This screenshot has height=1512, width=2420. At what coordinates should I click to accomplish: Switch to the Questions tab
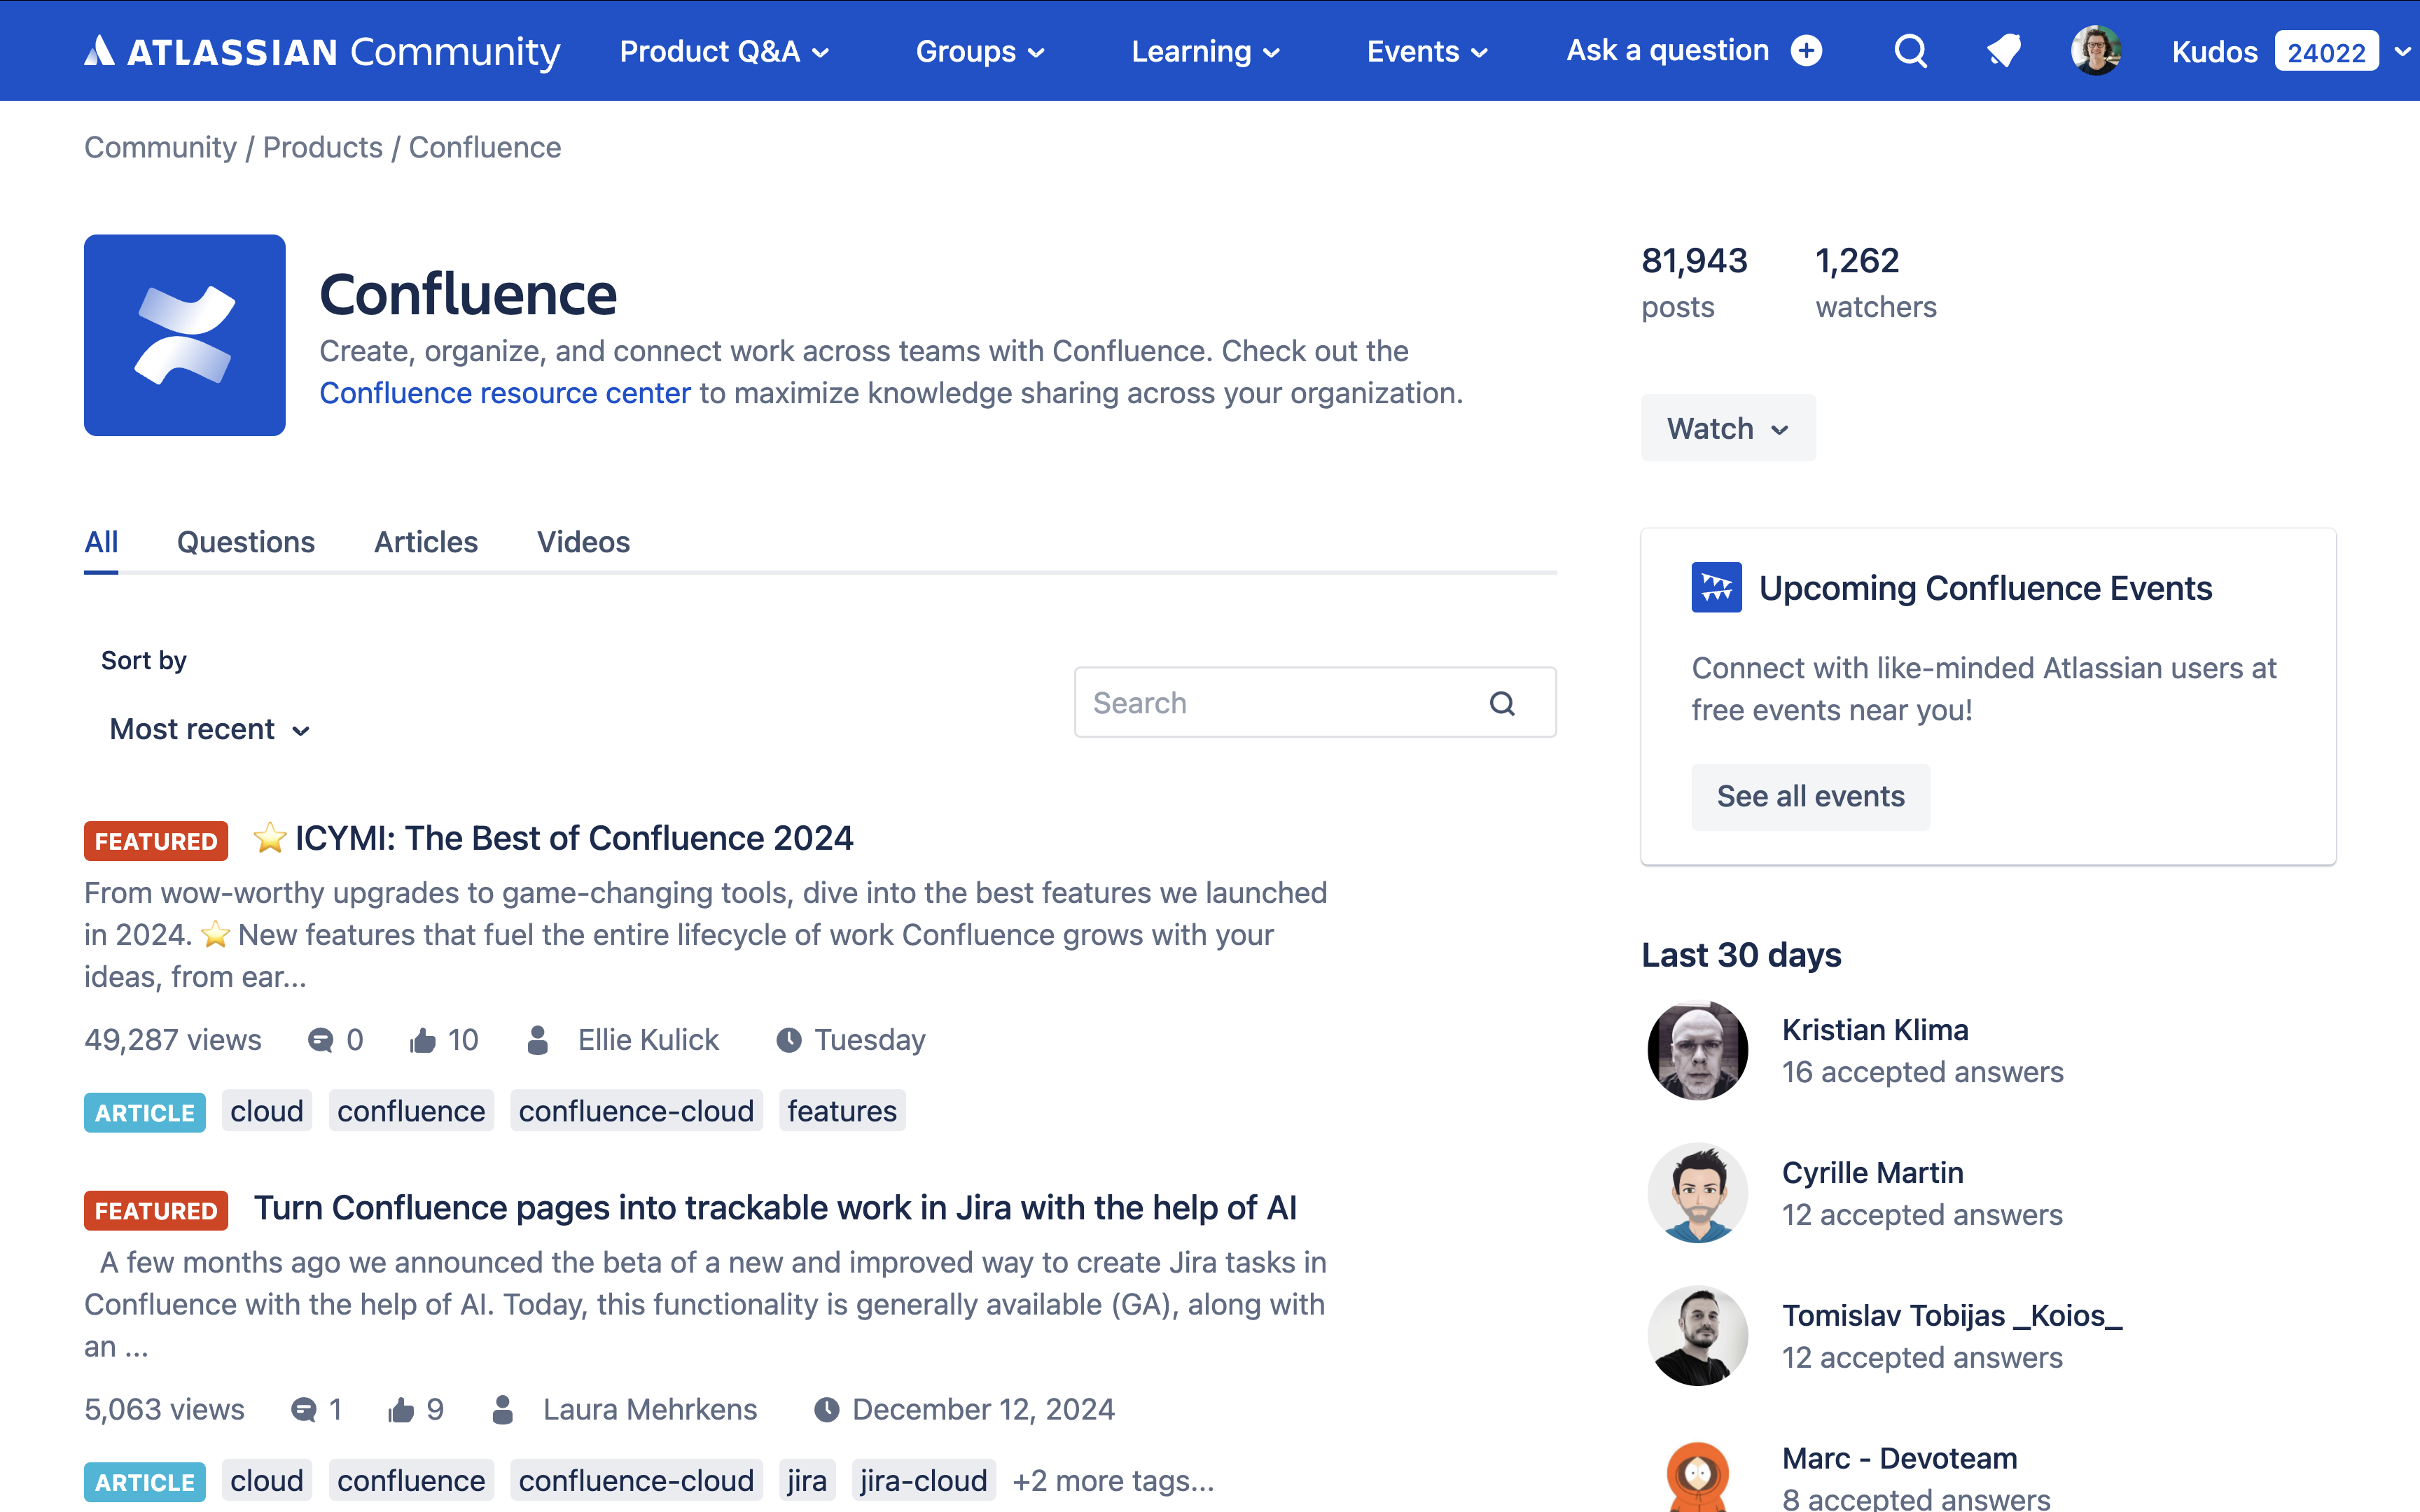[246, 542]
